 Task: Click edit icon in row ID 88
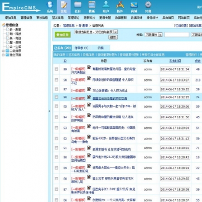tap(89, 177)
